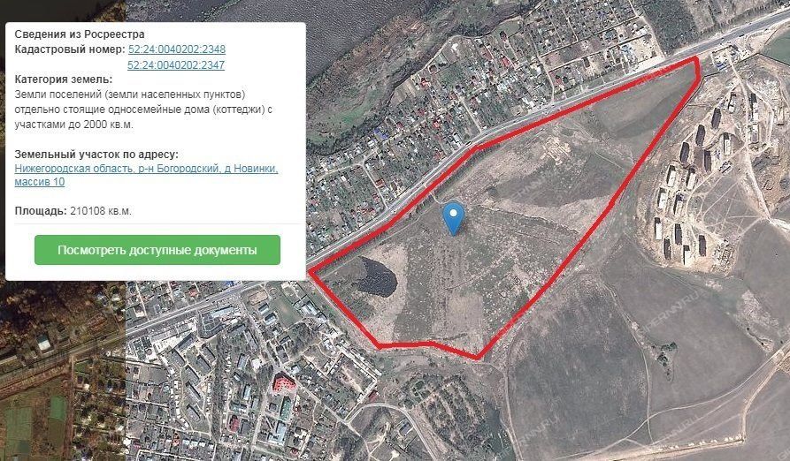Click the Сведения из Росреестра heading
This screenshot has height=461, width=790.
tap(80, 34)
